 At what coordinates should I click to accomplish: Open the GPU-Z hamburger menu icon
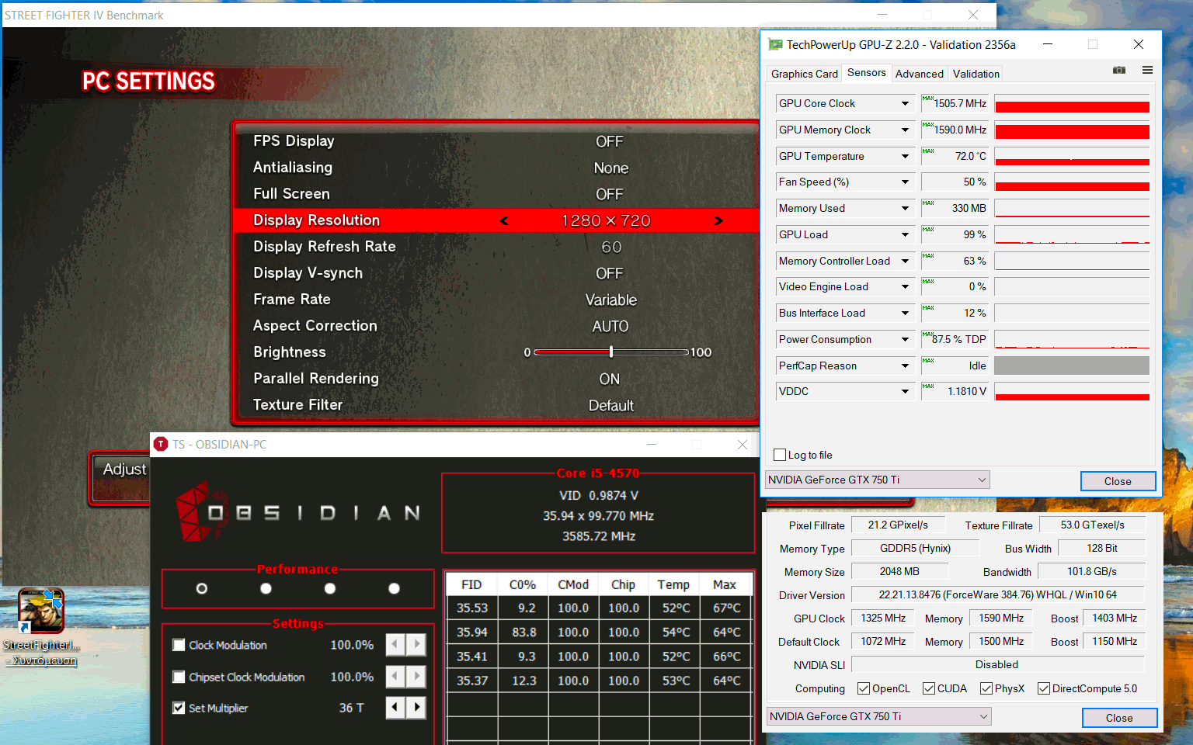point(1147,71)
